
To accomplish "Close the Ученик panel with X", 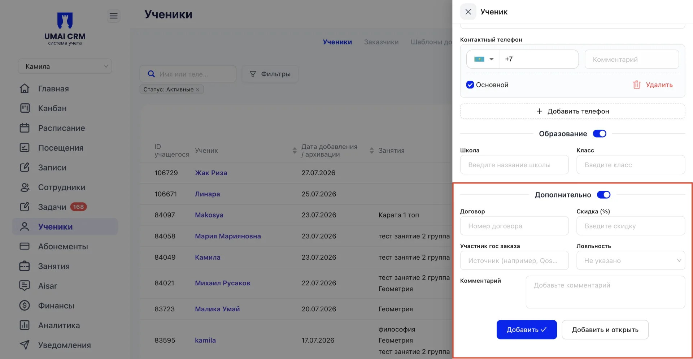I will [x=468, y=12].
